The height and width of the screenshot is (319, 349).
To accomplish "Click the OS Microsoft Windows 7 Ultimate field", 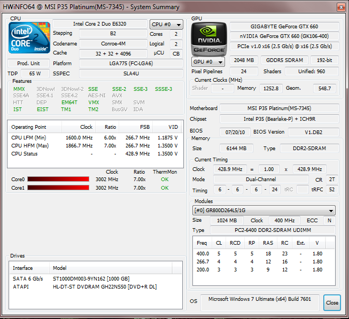I will pyautogui.click(x=260, y=302).
